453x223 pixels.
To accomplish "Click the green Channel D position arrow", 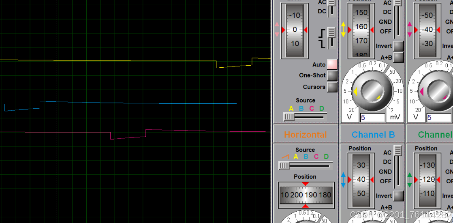I will [410, 180].
